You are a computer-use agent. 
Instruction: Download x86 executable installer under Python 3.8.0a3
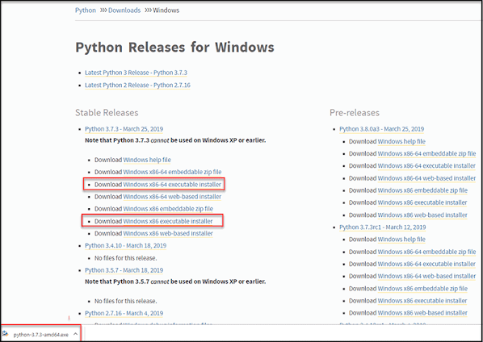422,202
